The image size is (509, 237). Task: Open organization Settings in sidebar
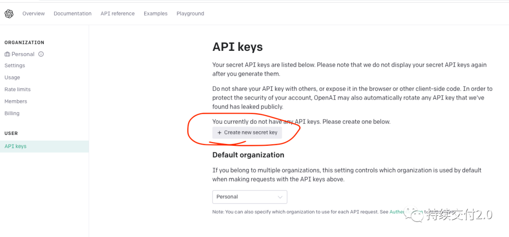click(15, 65)
